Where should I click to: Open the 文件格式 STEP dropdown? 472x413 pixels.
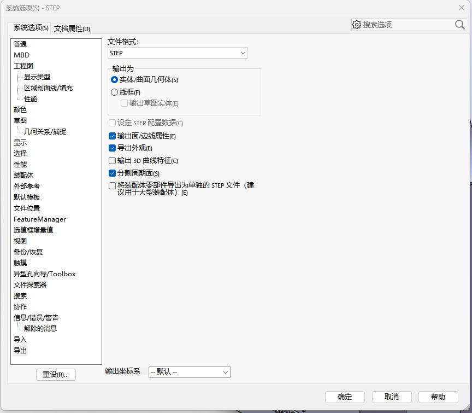point(178,53)
